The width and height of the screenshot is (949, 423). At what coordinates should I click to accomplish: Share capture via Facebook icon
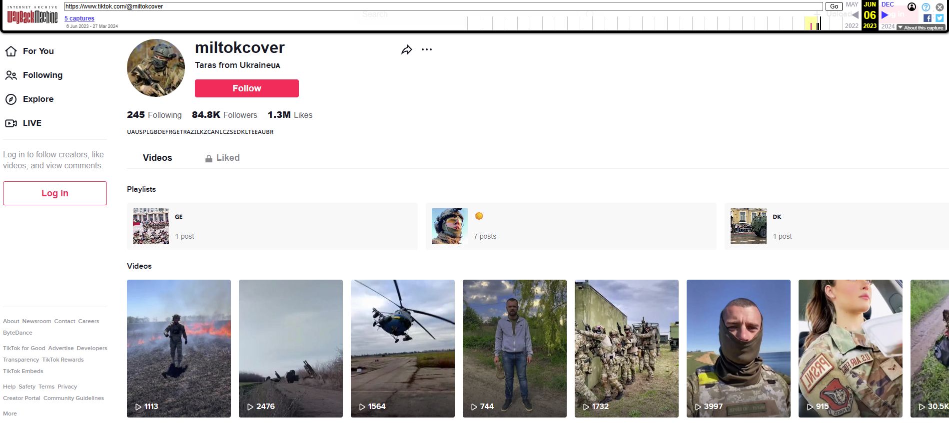click(x=928, y=18)
